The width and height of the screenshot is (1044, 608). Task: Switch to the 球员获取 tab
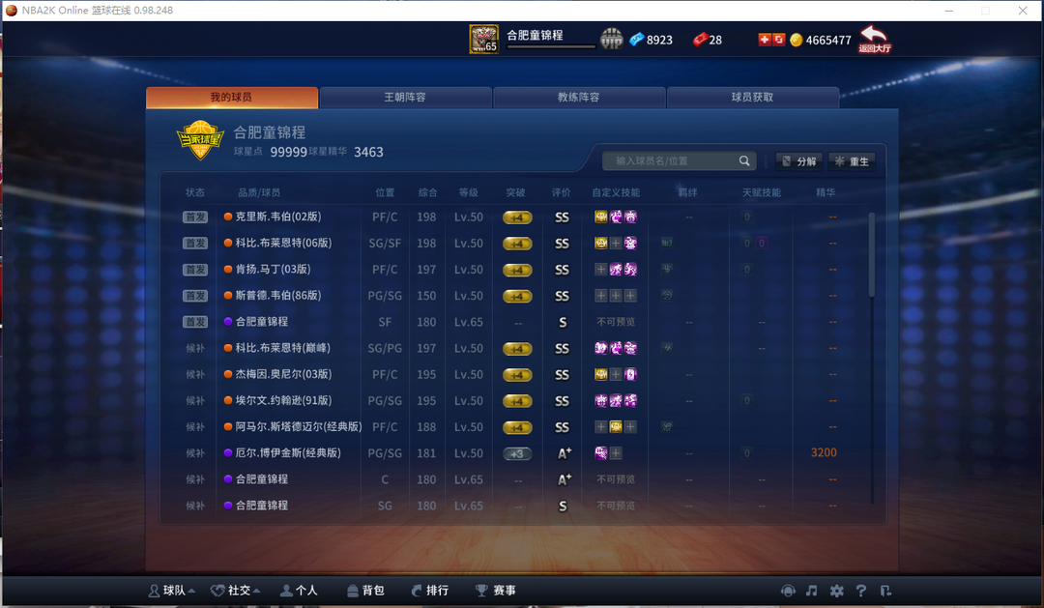click(753, 98)
